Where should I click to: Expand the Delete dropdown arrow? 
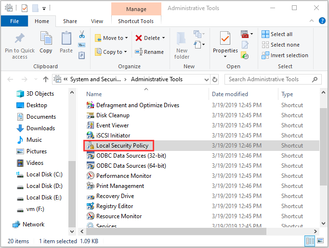163,38
